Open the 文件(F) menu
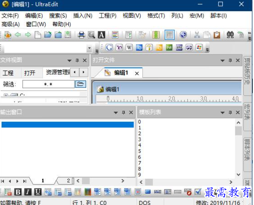 click(10, 16)
